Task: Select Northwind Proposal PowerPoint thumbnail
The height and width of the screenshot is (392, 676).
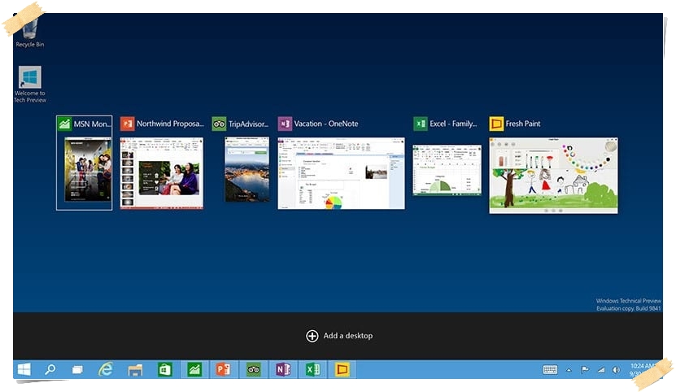Action: 162,173
